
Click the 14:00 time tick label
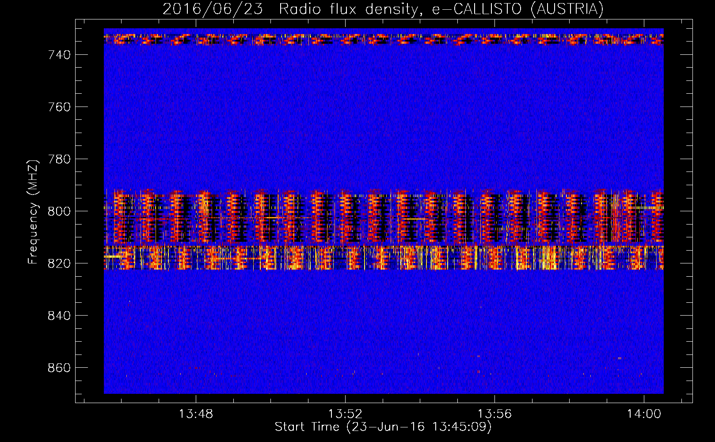point(644,414)
